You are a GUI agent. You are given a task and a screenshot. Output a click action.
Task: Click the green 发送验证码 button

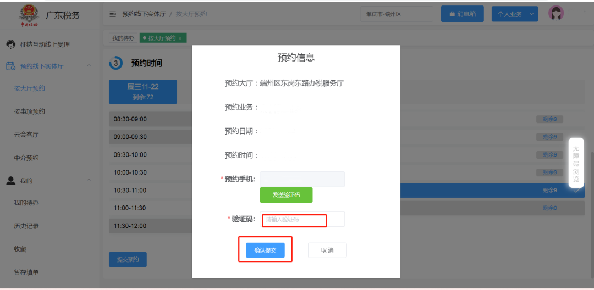coord(286,195)
